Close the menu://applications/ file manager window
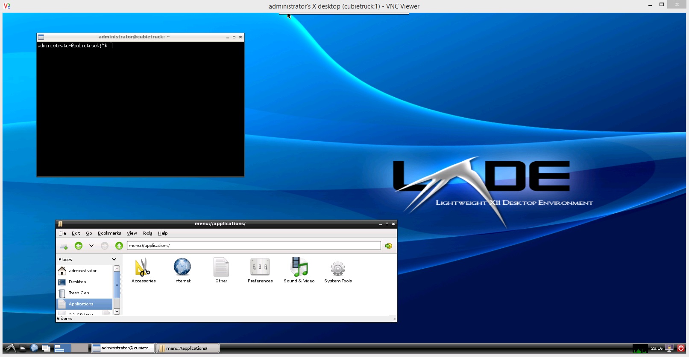This screenshot has height=357, width=689. click(x=393, y=224)
